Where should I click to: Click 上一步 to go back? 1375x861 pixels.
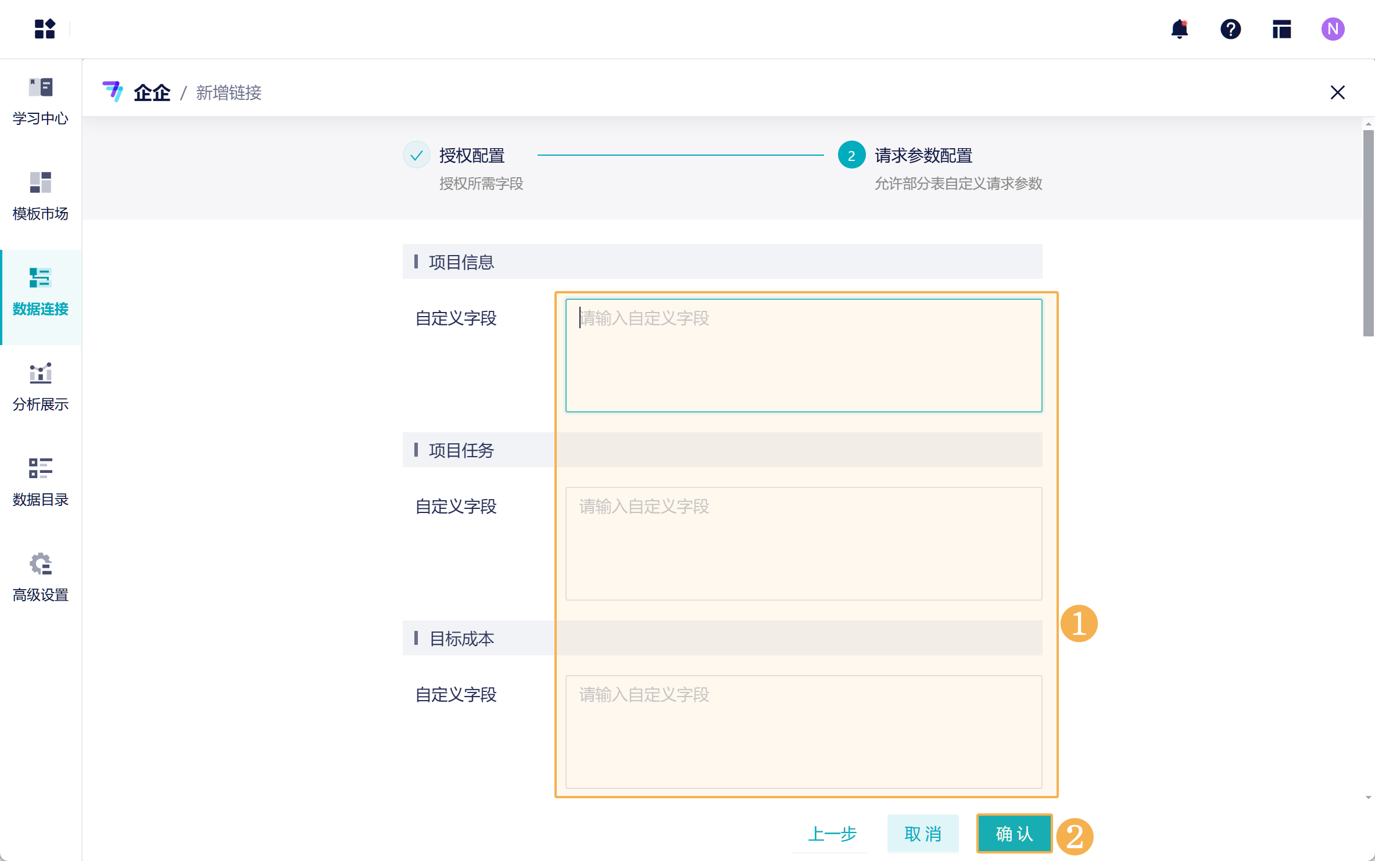point(832,834)
